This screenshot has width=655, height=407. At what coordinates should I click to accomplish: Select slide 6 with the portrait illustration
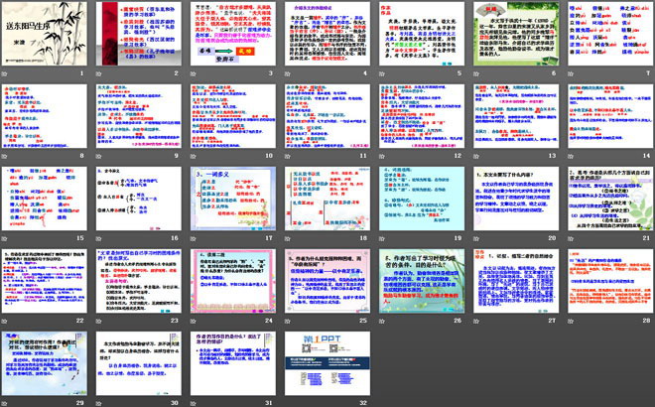[x=511, y=37]
